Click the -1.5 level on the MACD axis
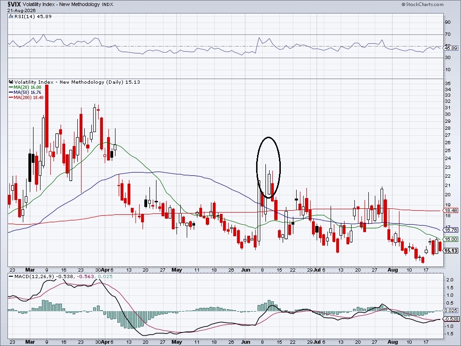 [448, 334]
